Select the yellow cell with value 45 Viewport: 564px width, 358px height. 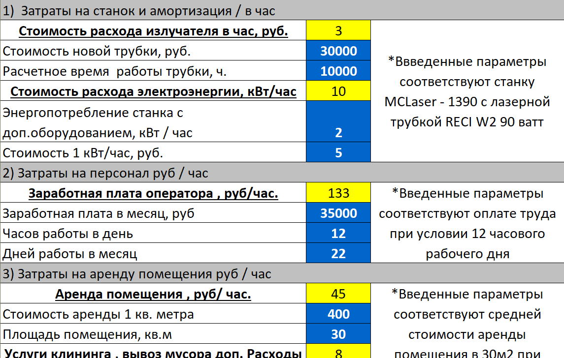click(338, 293)
